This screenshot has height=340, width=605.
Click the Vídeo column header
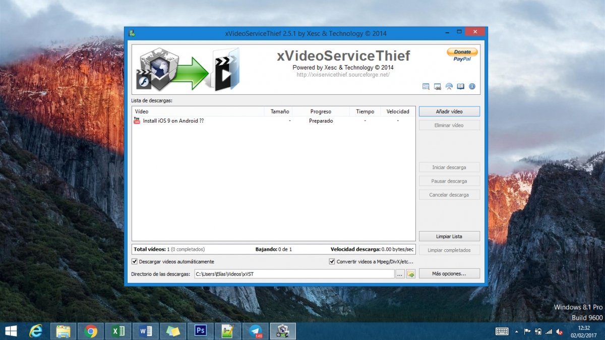pyautogui.click(x=198, y=111)
